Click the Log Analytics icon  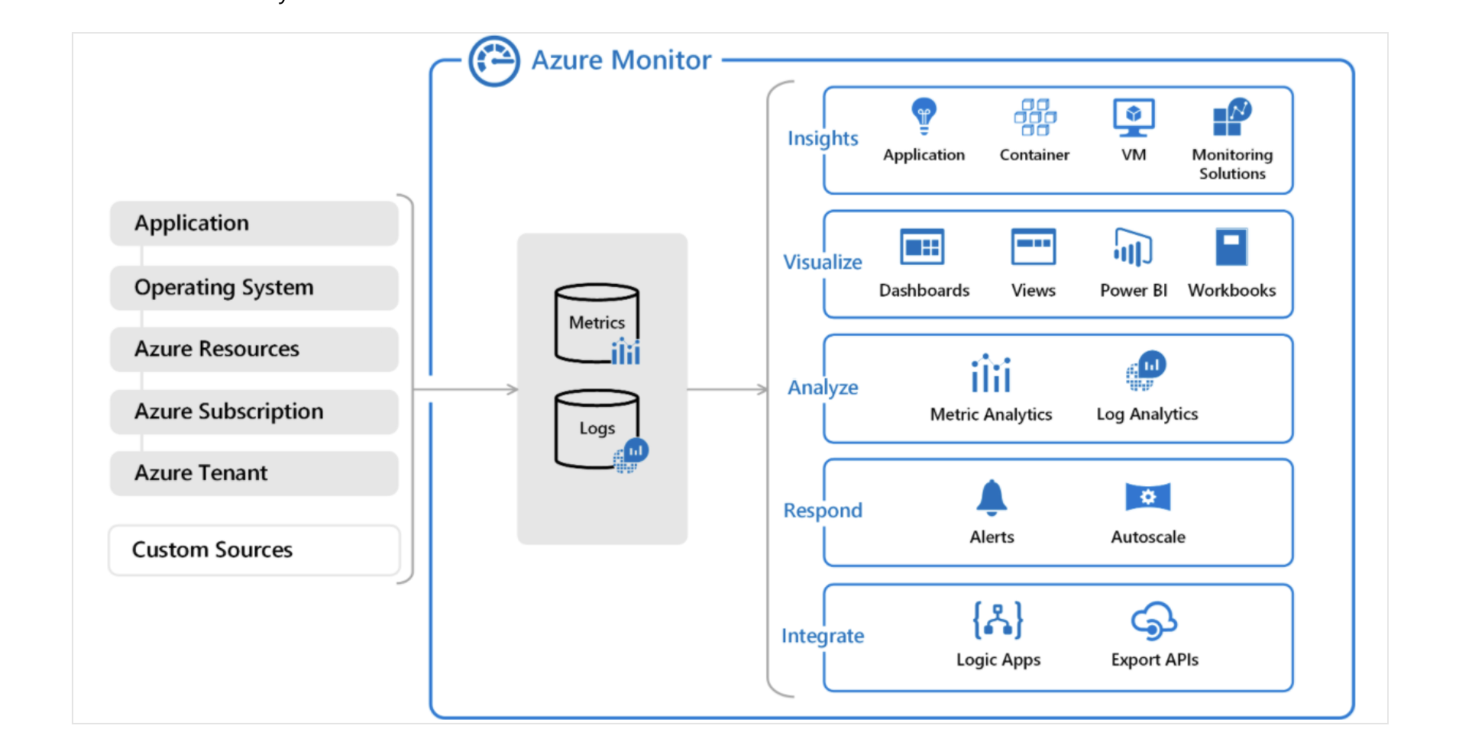[x=1146, y=371]
